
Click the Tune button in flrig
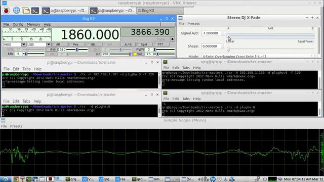(x=161, y=39)
